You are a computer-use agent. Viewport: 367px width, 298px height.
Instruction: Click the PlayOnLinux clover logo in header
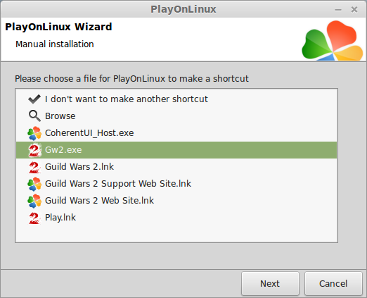[x=333, y=40]
